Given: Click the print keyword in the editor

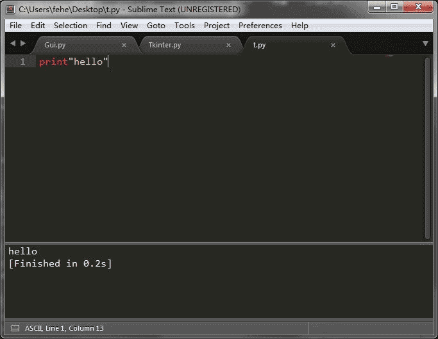Looking at the screenshot, I should tap(53, 62).
